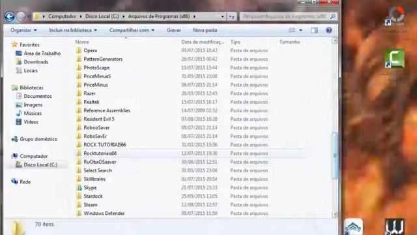Open Help with the question mark icon
Image resolution: width=417 pixels, height=235 pixels.
[x=329, y=30]
